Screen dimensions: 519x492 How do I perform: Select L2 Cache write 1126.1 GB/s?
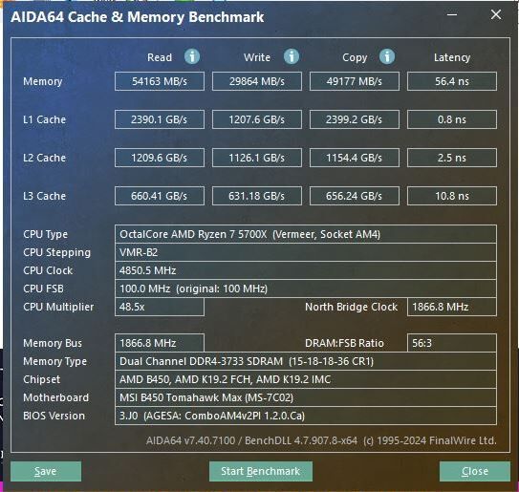(x=257, y=158)
